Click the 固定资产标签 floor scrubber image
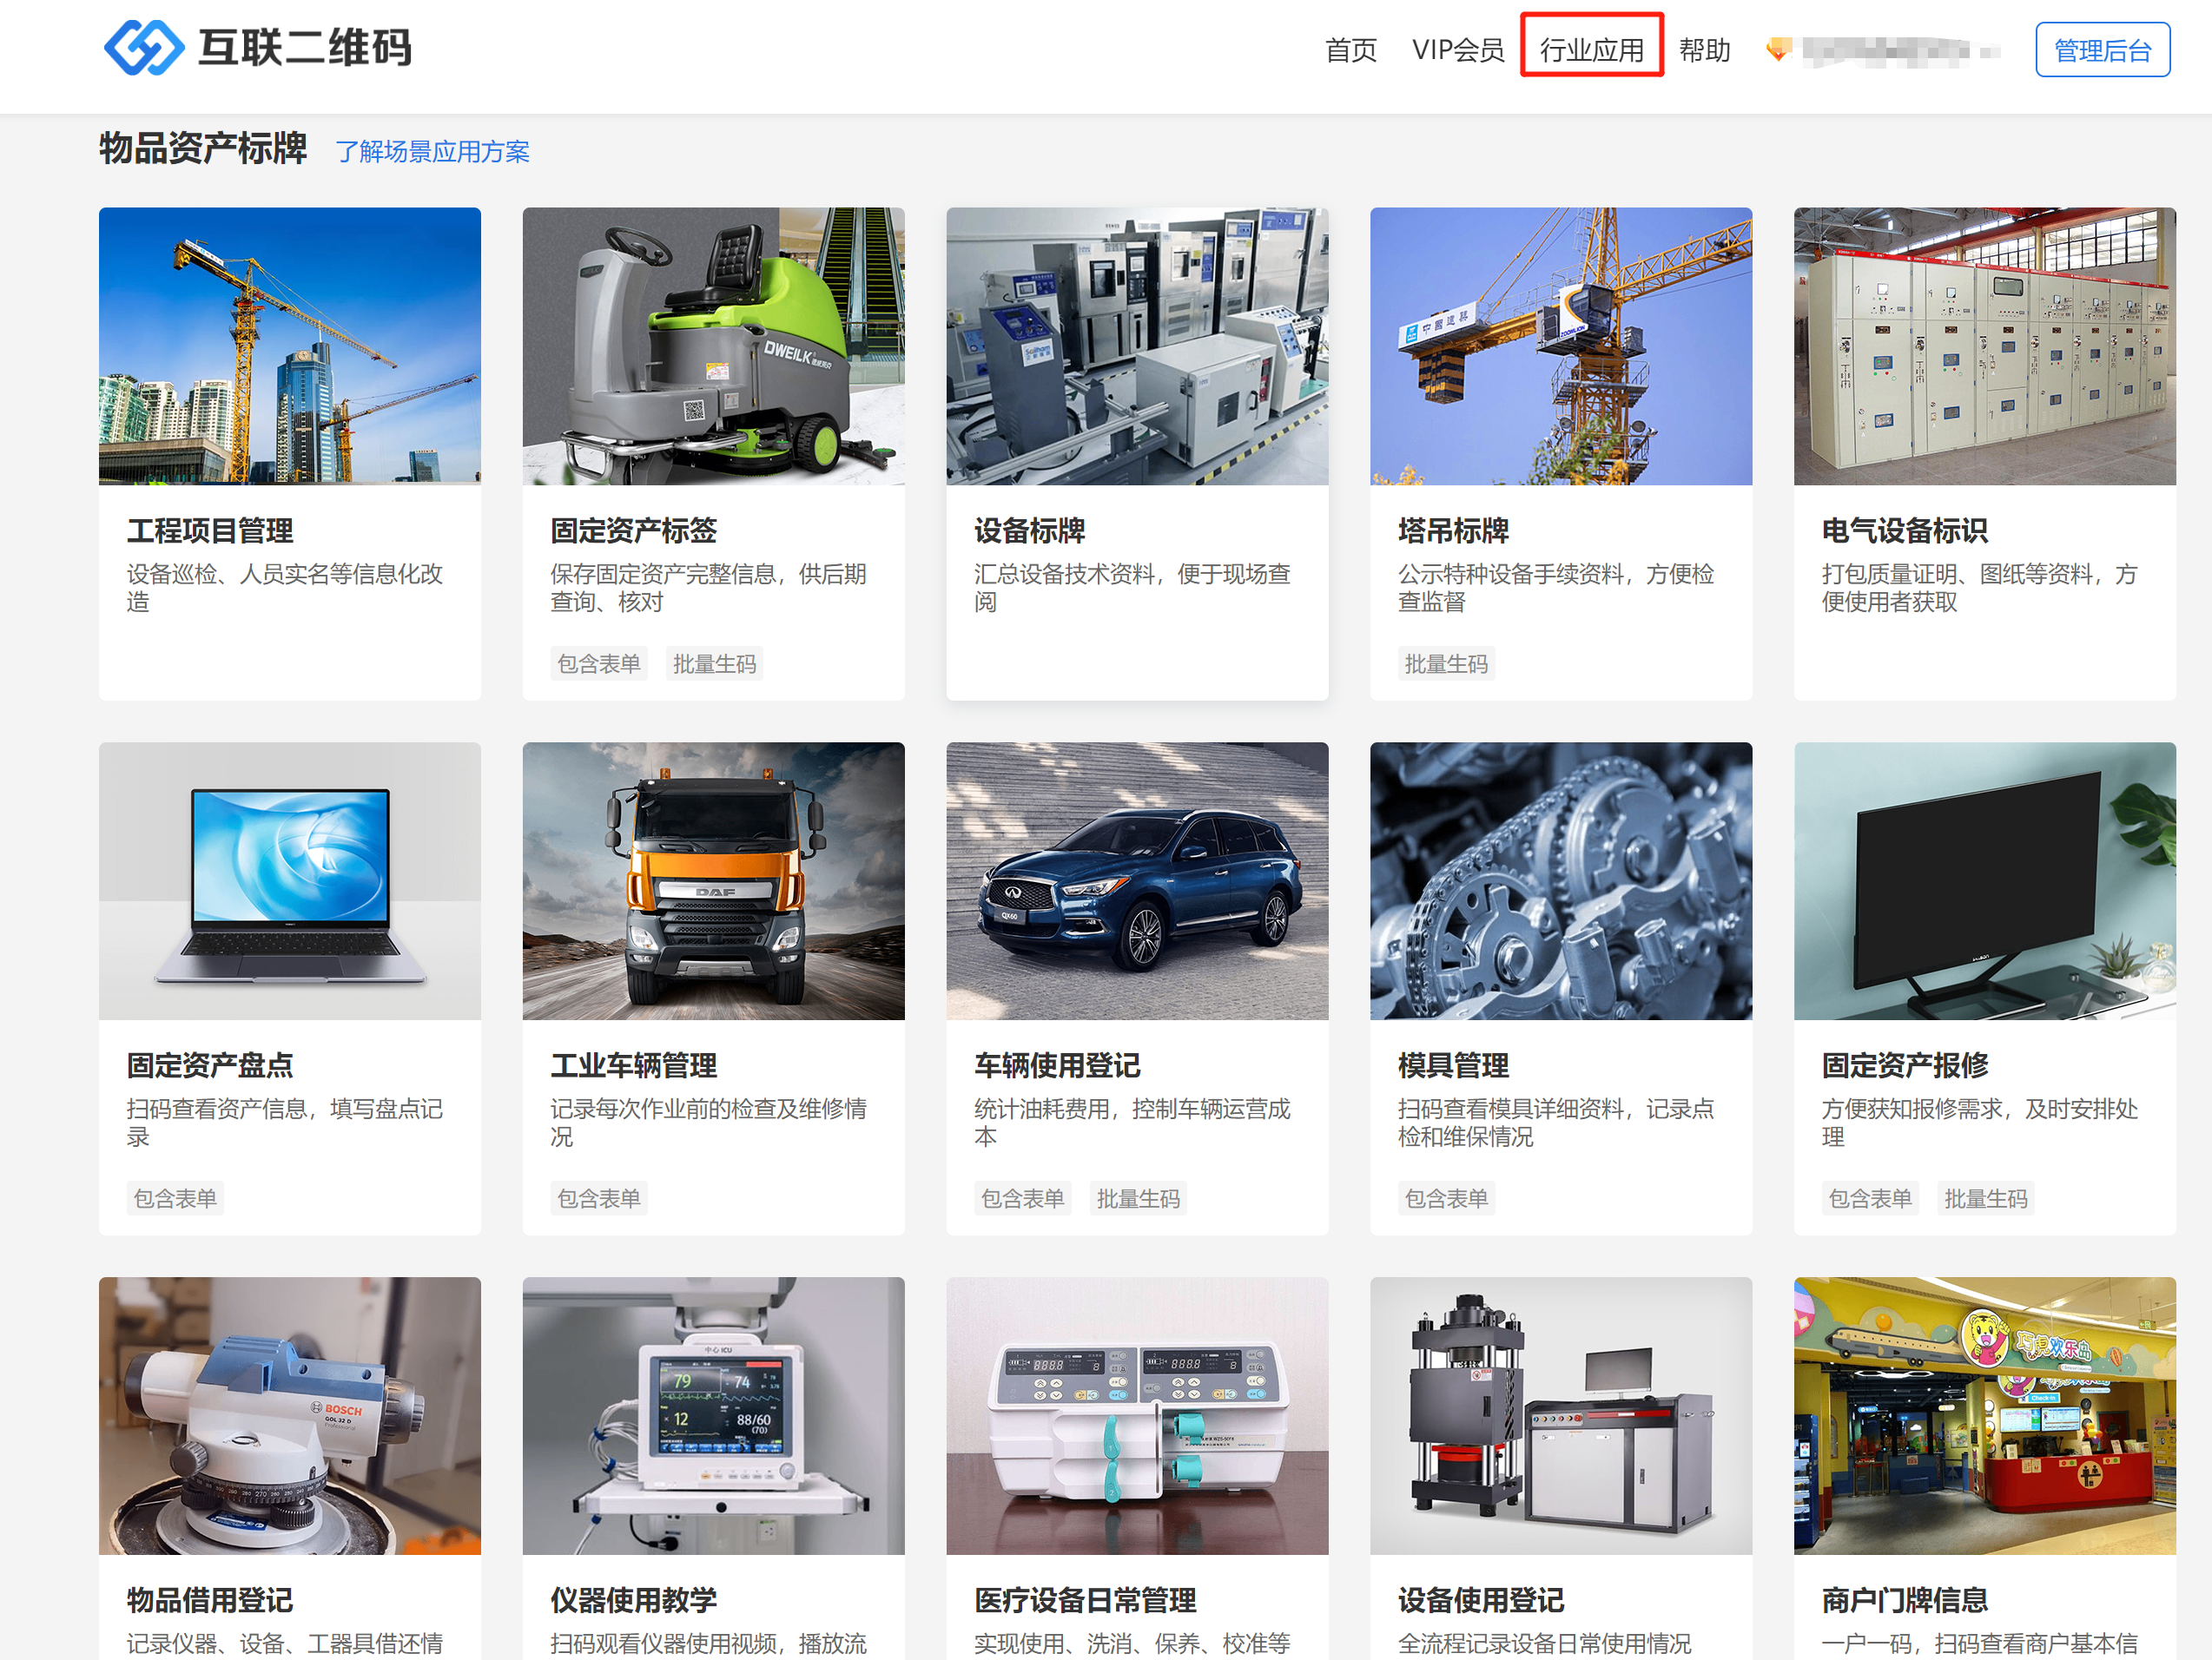Screen dimensions: 2212x1660 point(713,346)
